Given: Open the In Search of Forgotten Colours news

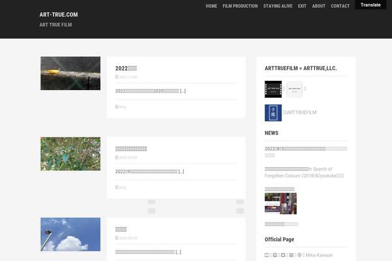Looking at the screenshot, I should (304, 172).
